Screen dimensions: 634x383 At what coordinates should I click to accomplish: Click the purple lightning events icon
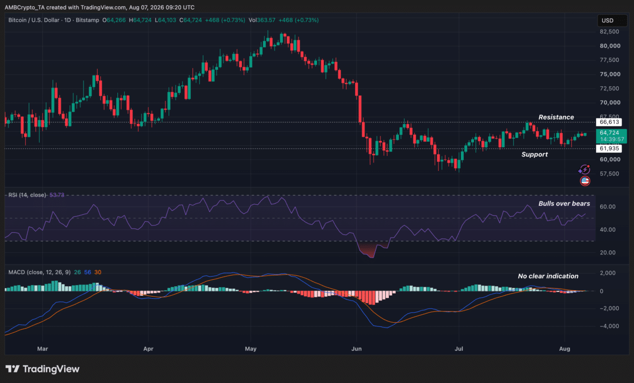(584, 170)
